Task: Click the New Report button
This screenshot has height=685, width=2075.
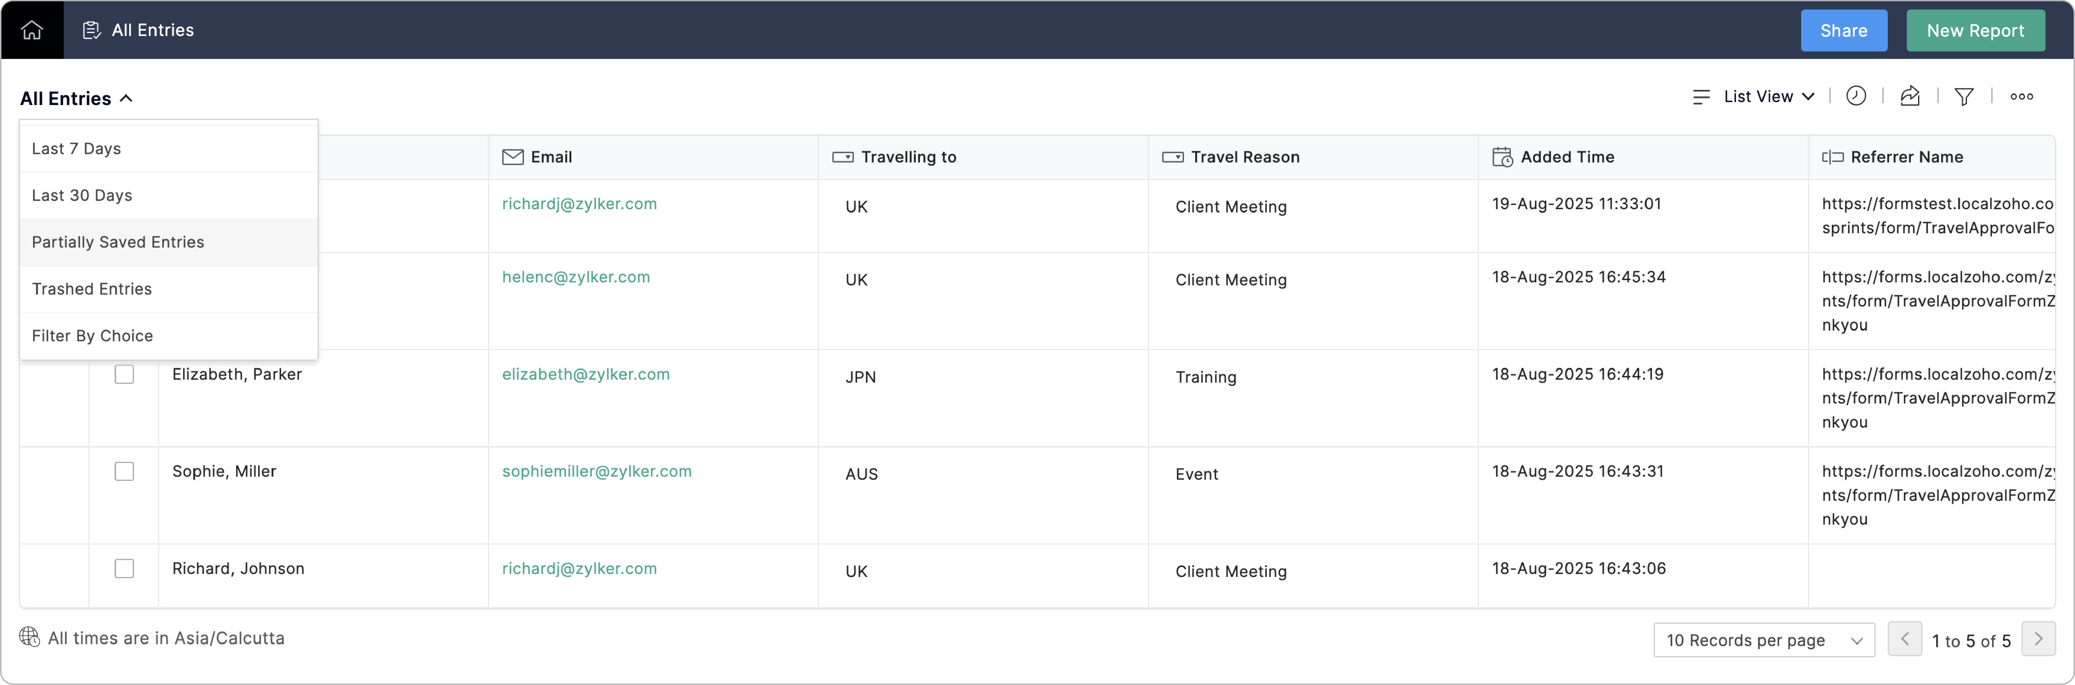Action: [1974, 31]
